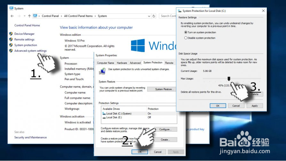
Task: Click the Control Panel breadcrumb
Action: pos(50,16)
